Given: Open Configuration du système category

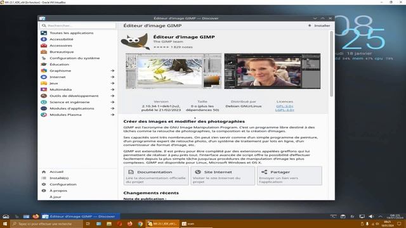Looking at the screenshot, I should pyautogui.click(x=77, y=58).
